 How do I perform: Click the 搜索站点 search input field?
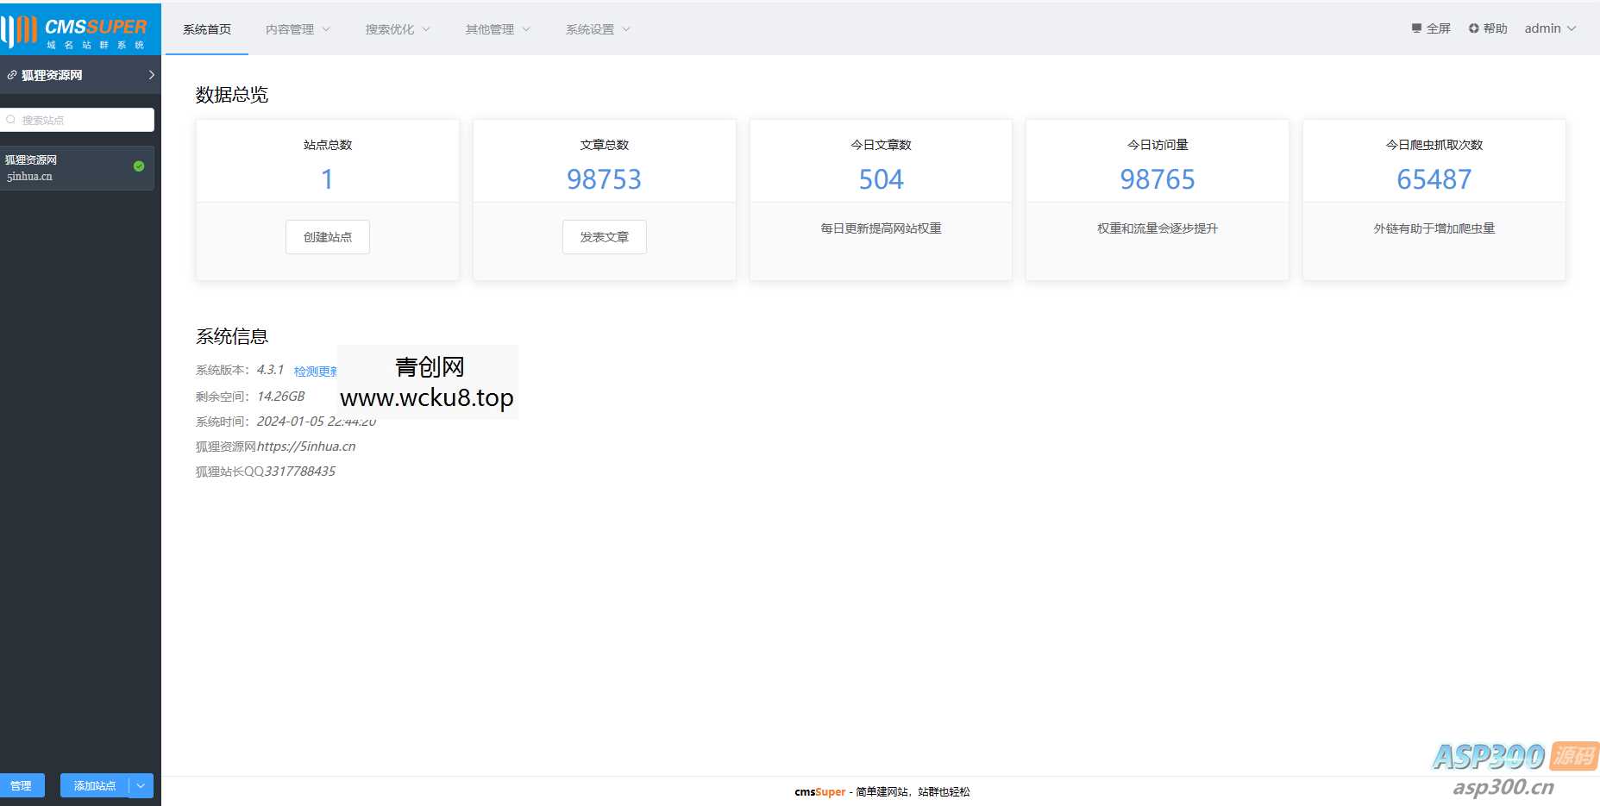[x=78, y=120]
